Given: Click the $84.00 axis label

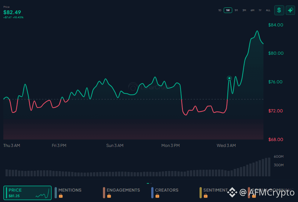Looking at the screenshot, I should (x=276, y=25).
